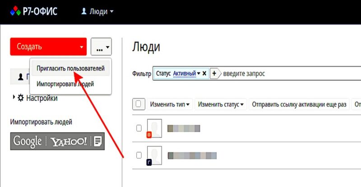
Task: Import contacts via the Google icon
Action: (x=27, y=141)
